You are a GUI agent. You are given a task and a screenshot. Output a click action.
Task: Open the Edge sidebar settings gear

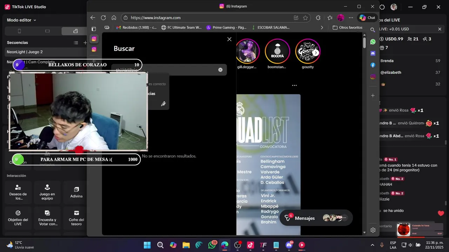pos(373,230)
